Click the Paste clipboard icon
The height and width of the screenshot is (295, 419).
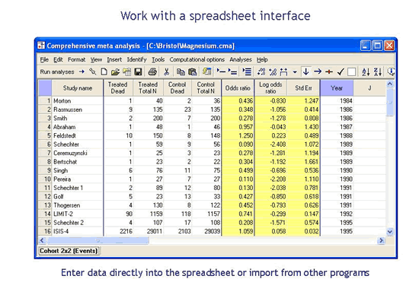[x=193, y=71]
